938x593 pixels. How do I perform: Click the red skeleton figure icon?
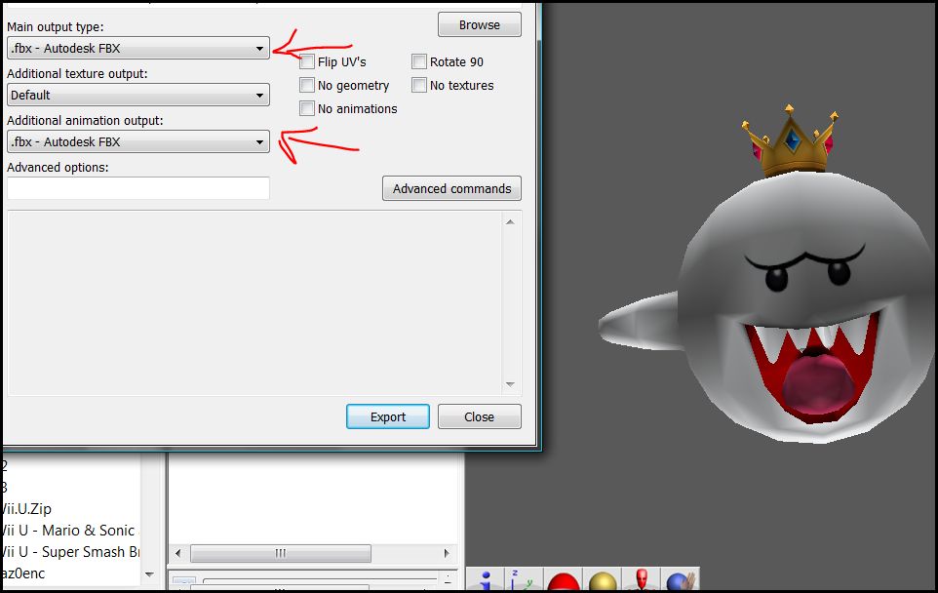click(x=641, y=579)
